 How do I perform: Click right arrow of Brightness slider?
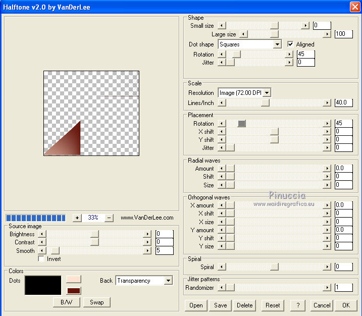(x=147, y=234)
